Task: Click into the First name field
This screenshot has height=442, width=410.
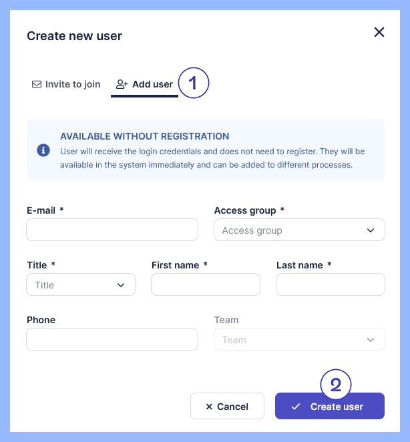Action: point(206,285)
